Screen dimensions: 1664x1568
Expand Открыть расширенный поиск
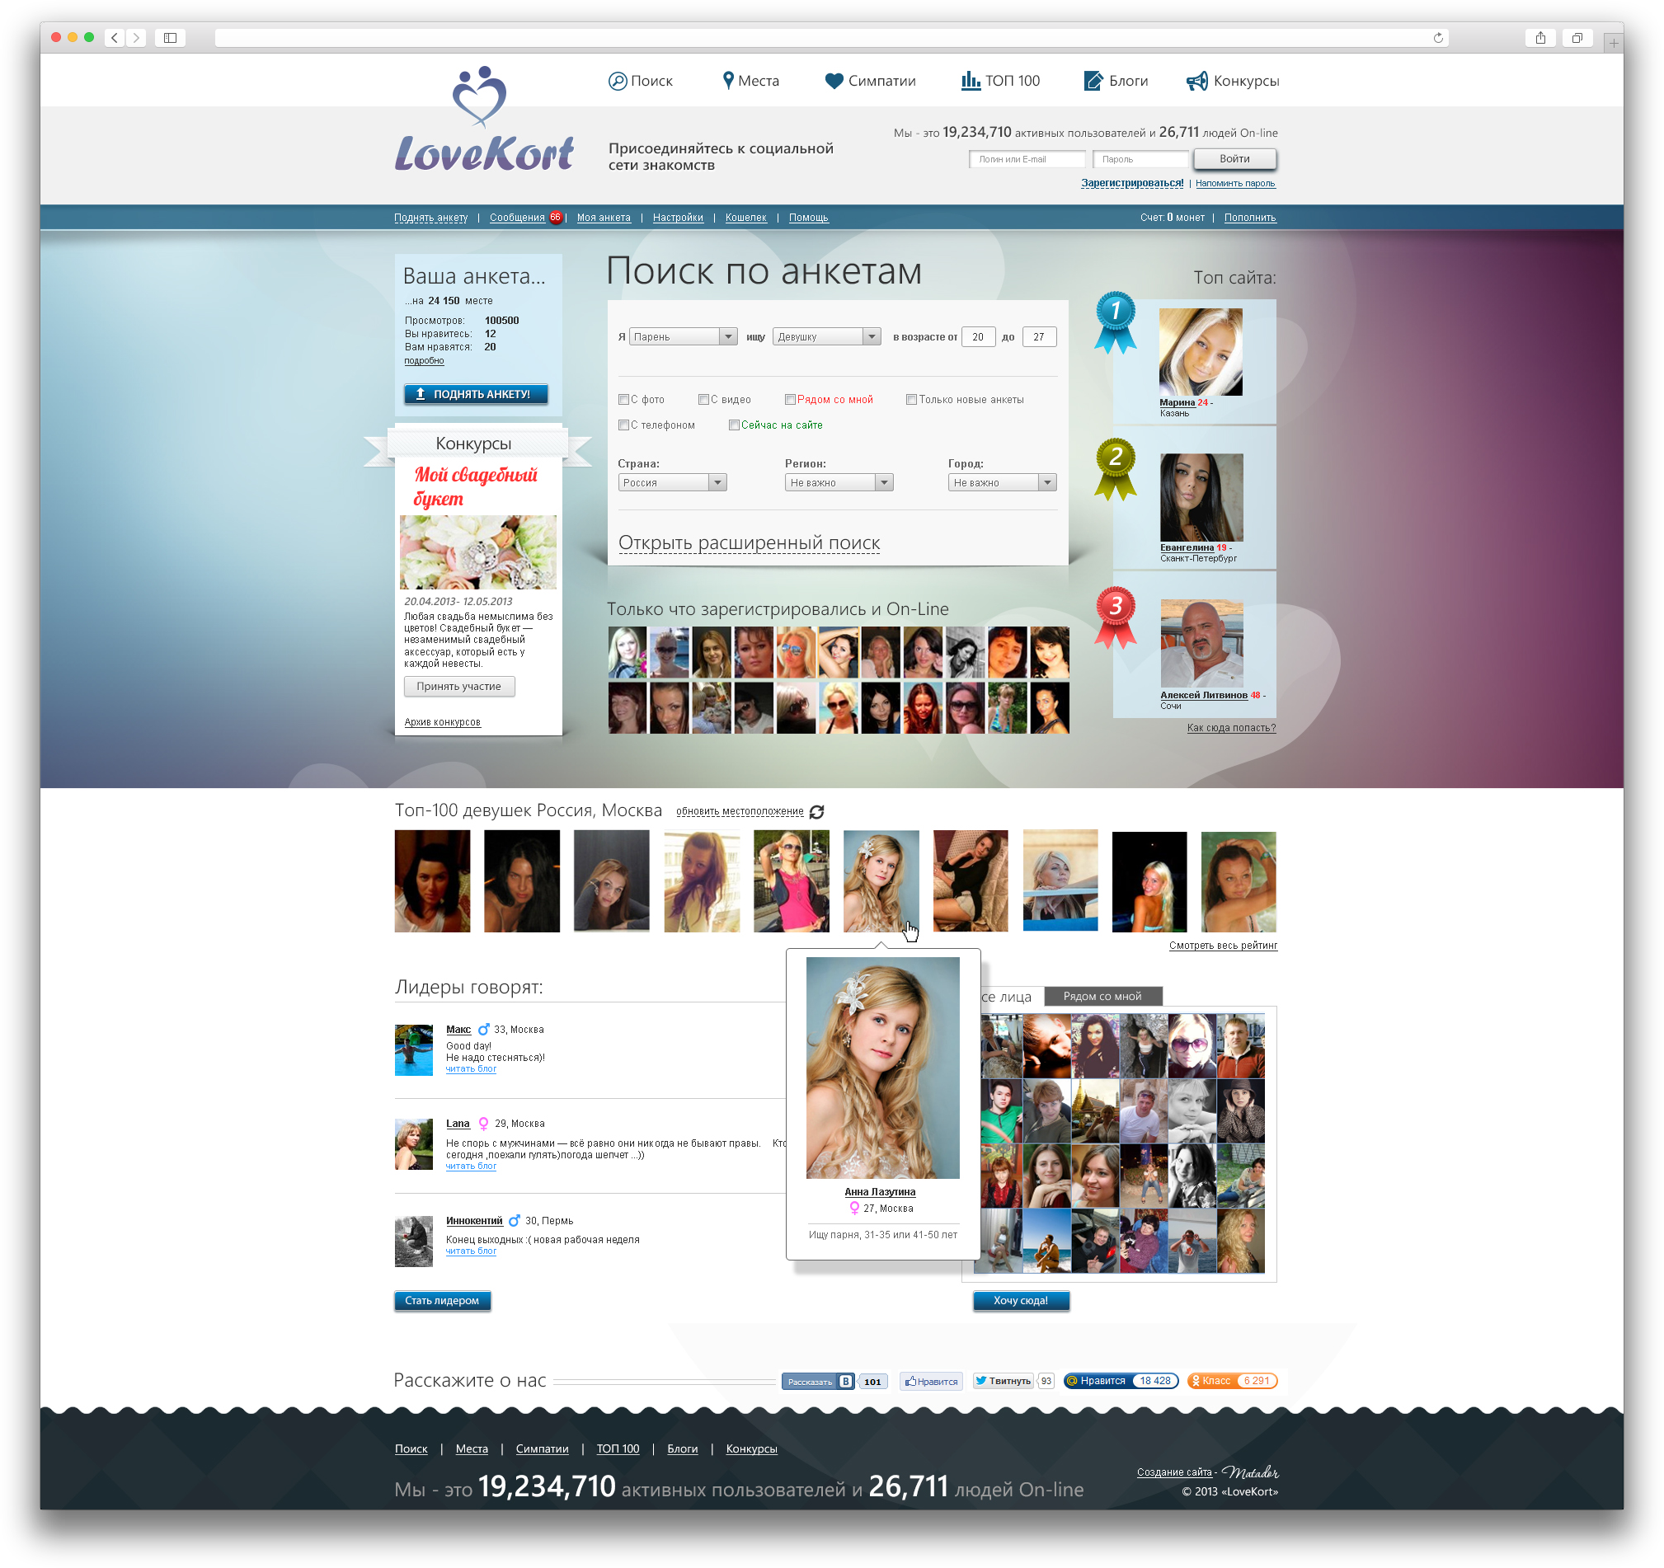pos(750,543)
